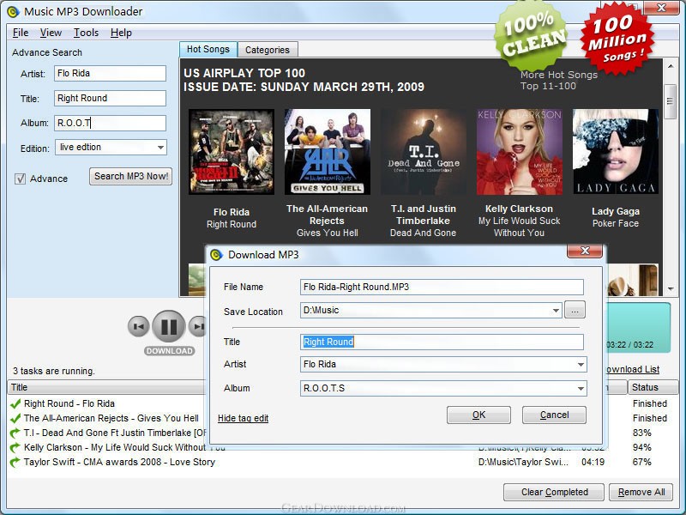Click the next track playback button
The image size is (686, 515).
[197, 327]
